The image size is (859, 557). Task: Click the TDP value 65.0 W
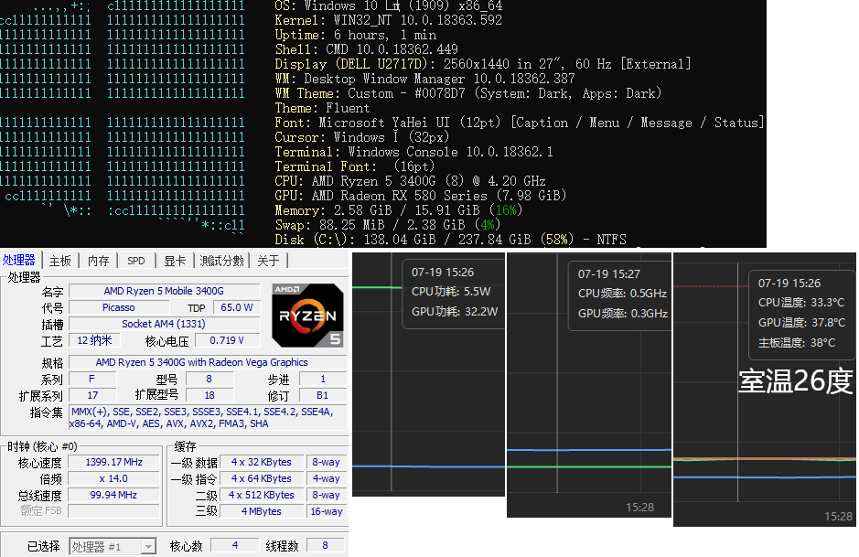[237, 307]
